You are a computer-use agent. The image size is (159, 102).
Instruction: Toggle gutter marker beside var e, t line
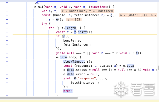tap(7, 11)
